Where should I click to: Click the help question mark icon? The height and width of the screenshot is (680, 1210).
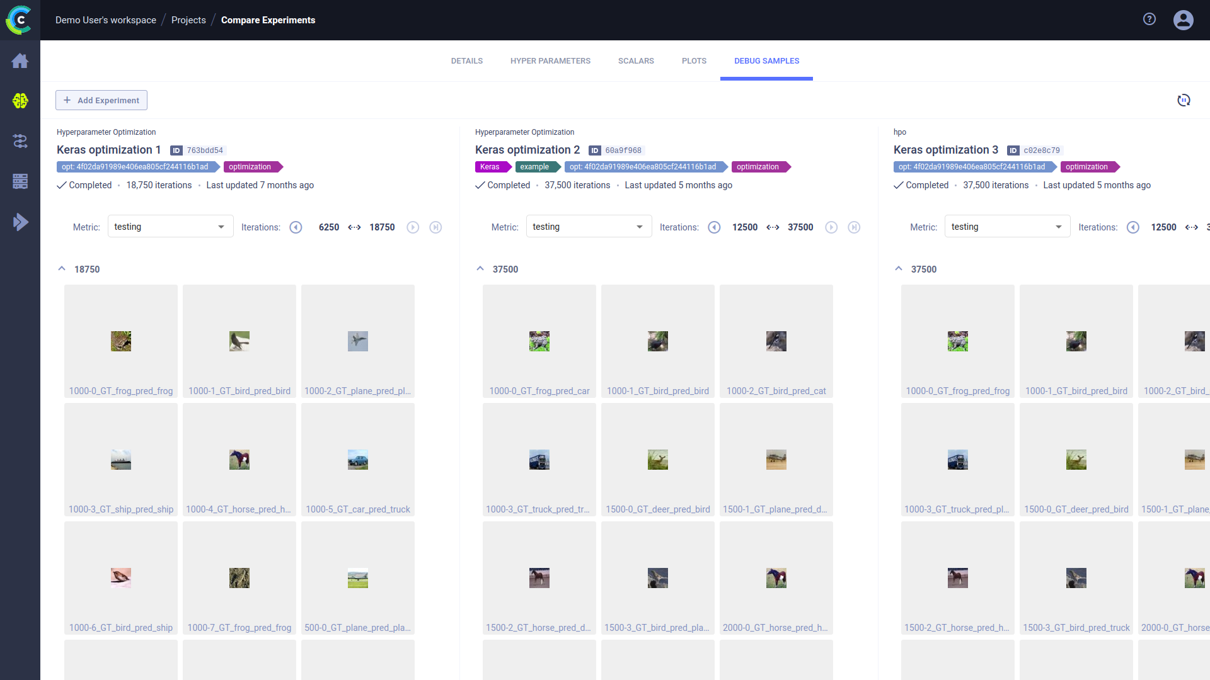point(1149,20)
